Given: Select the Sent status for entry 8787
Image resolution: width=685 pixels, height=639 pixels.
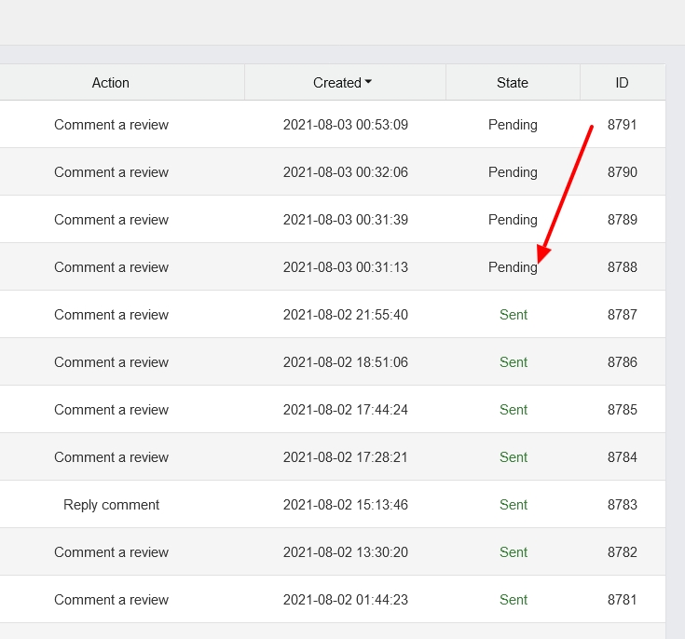Looking at the screenshot, I should pos(514,315).
